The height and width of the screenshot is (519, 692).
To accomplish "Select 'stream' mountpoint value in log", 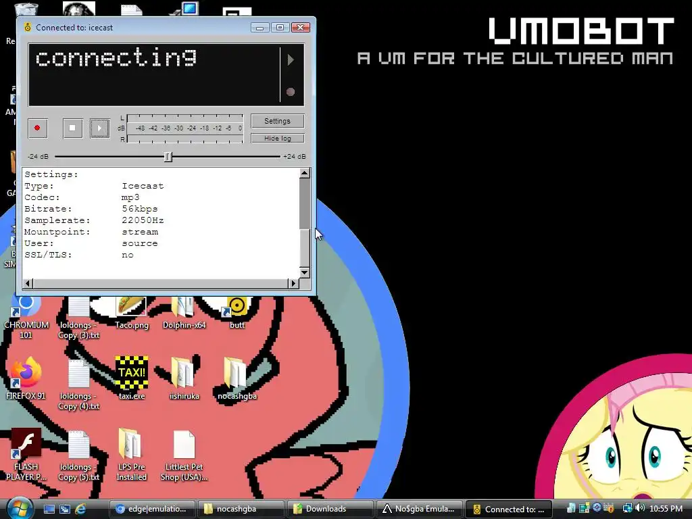I will click(140, 232).
